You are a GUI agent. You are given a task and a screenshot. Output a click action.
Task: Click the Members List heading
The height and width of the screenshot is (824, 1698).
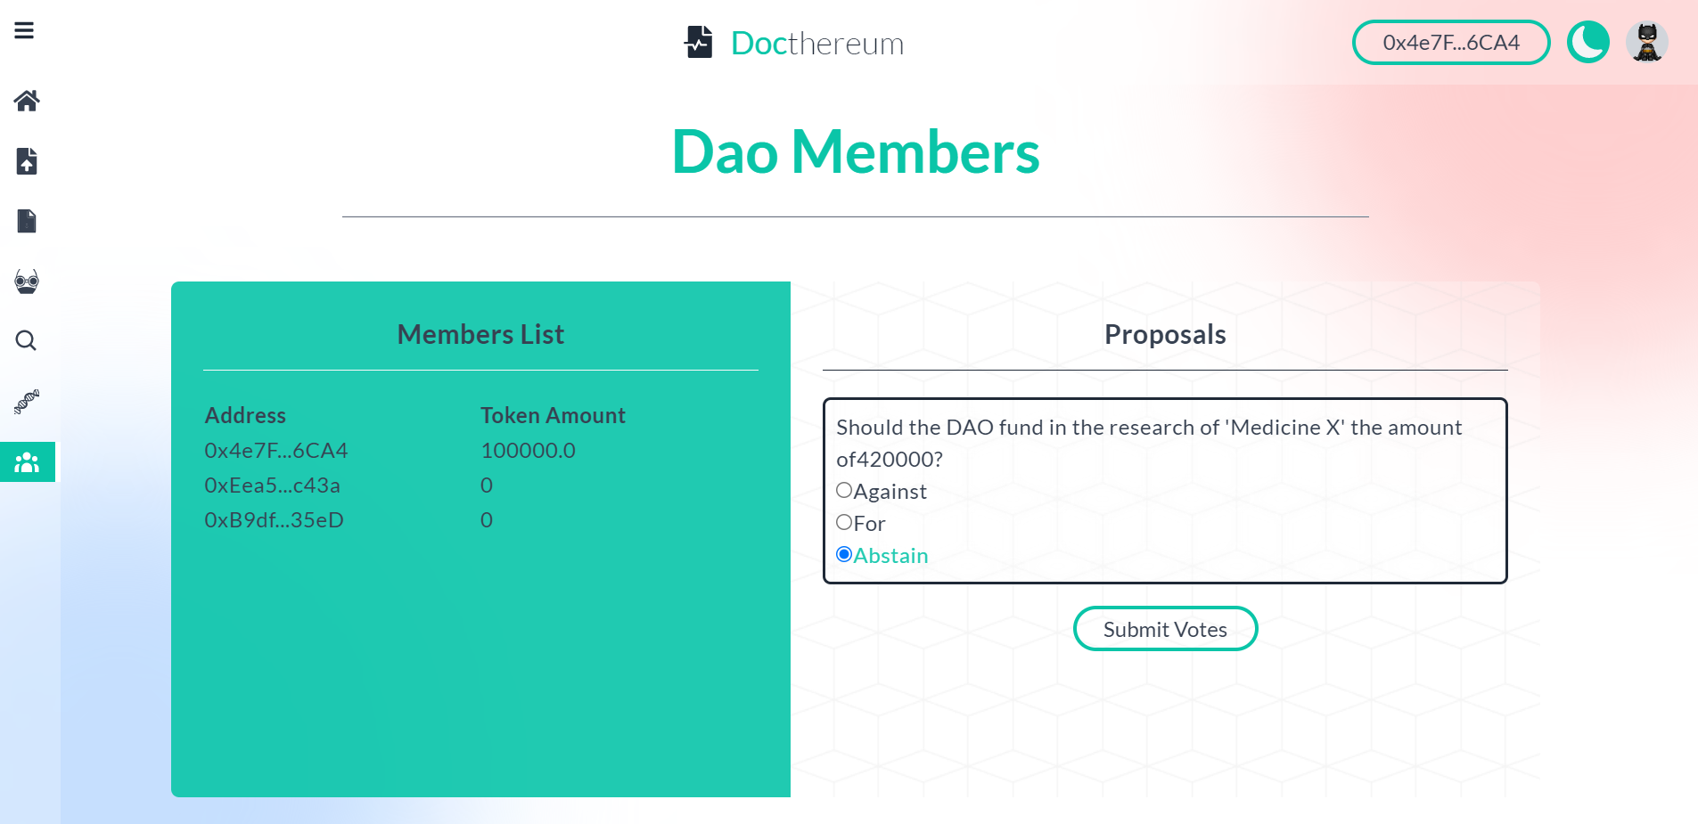coord(480,334)
